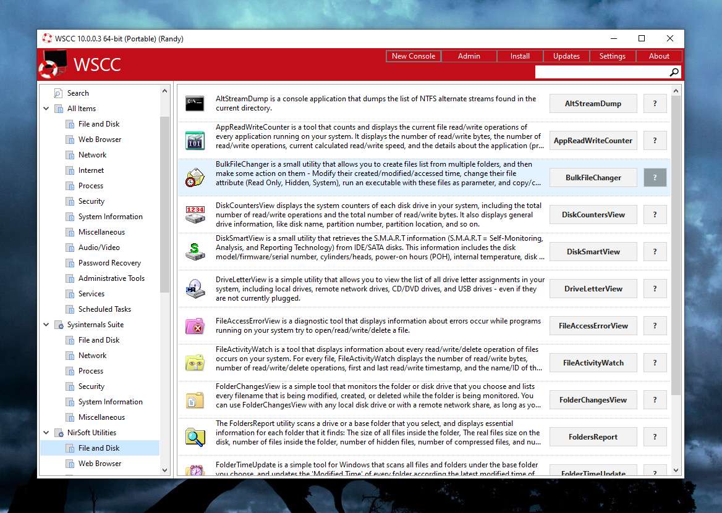722x513 pixels.
Task: Click the BulkFileChanger icon
Action: [195, 178]
